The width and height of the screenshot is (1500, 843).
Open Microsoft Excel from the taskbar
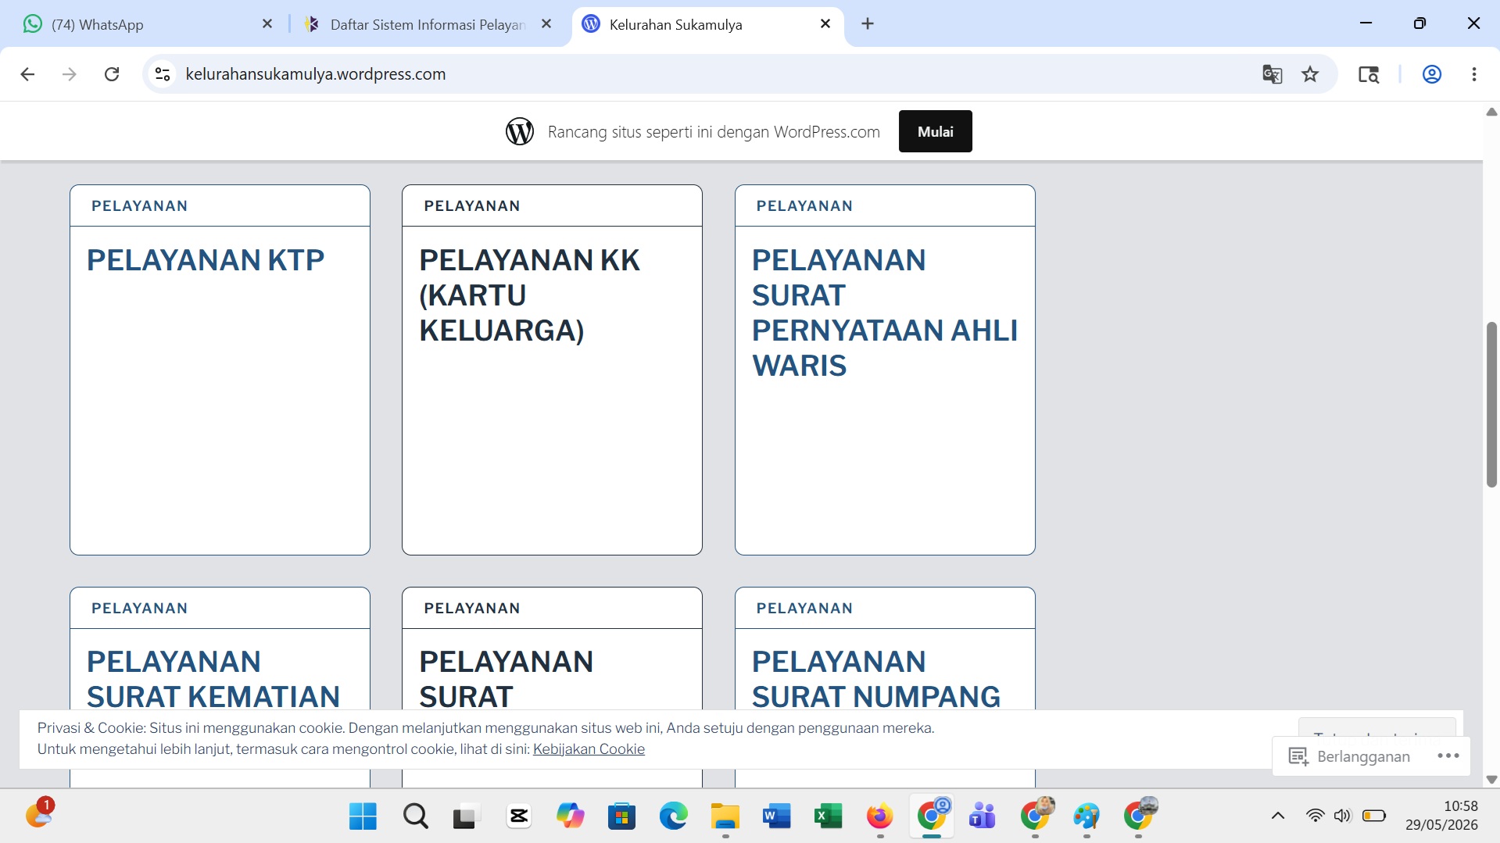coord(828,816)
